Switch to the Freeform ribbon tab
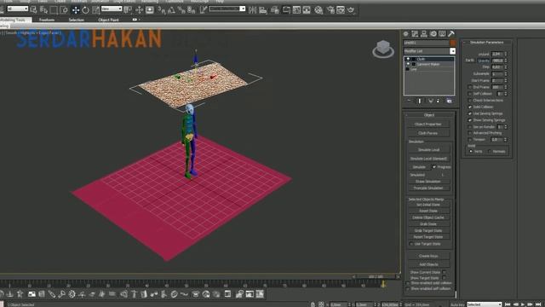This screenshot has height=307, width=545. (x=47, y=20)
